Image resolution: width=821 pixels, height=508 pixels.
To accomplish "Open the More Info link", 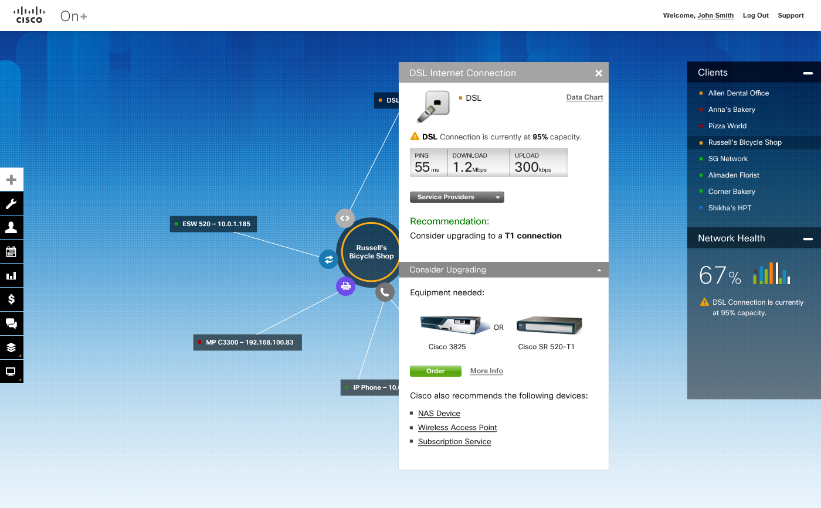I will pos(487,371).
